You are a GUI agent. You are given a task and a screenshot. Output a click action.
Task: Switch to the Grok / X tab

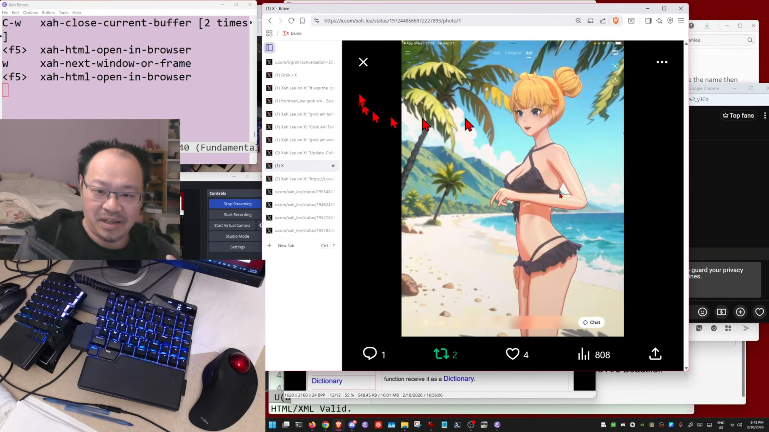point(285,75)
